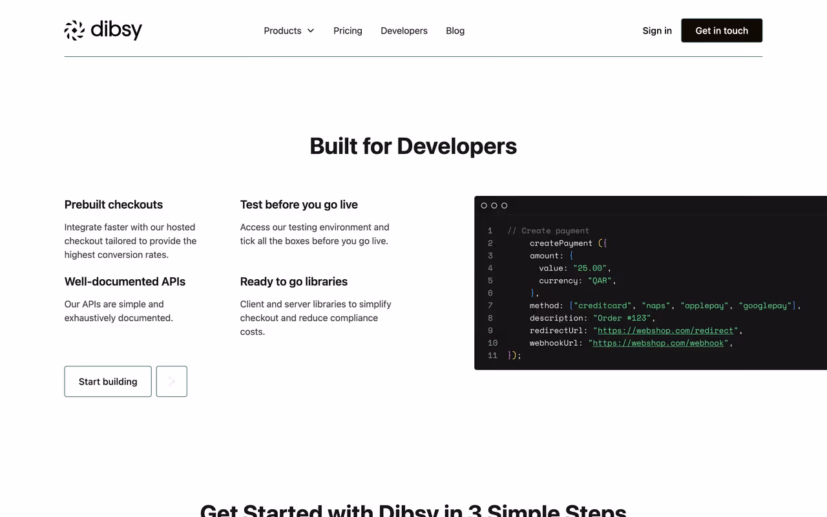Click the Get in touch button

722,30
